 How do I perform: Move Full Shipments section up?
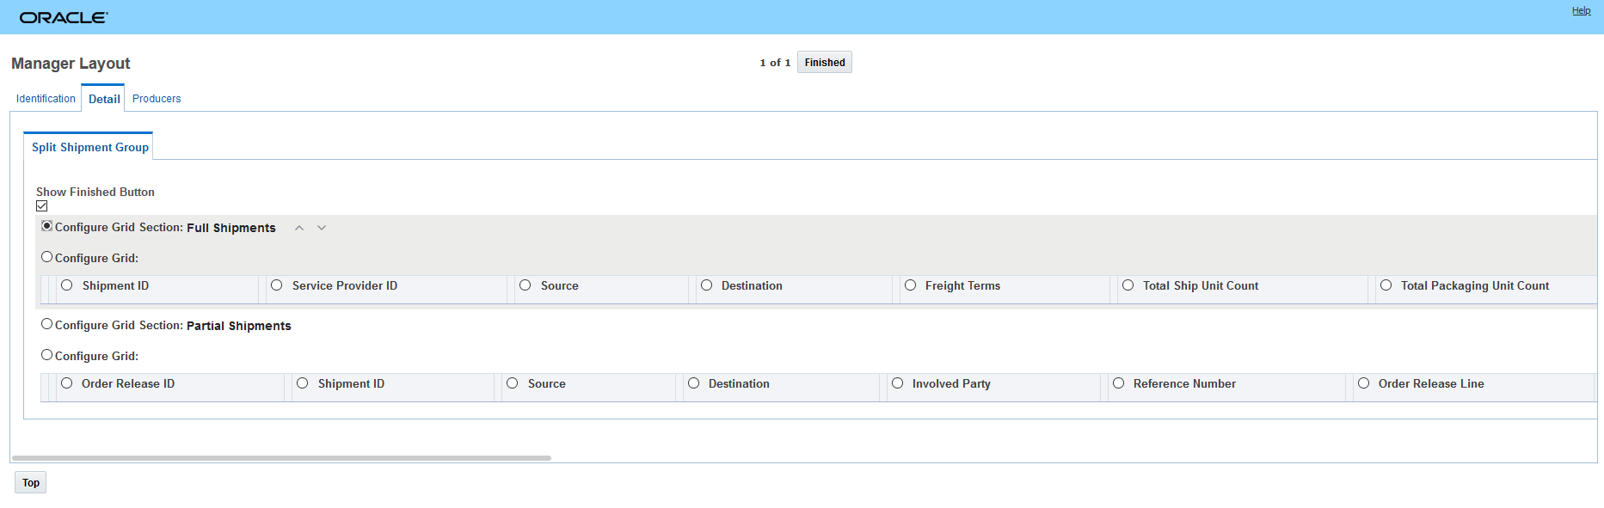(x=299, y=228)
